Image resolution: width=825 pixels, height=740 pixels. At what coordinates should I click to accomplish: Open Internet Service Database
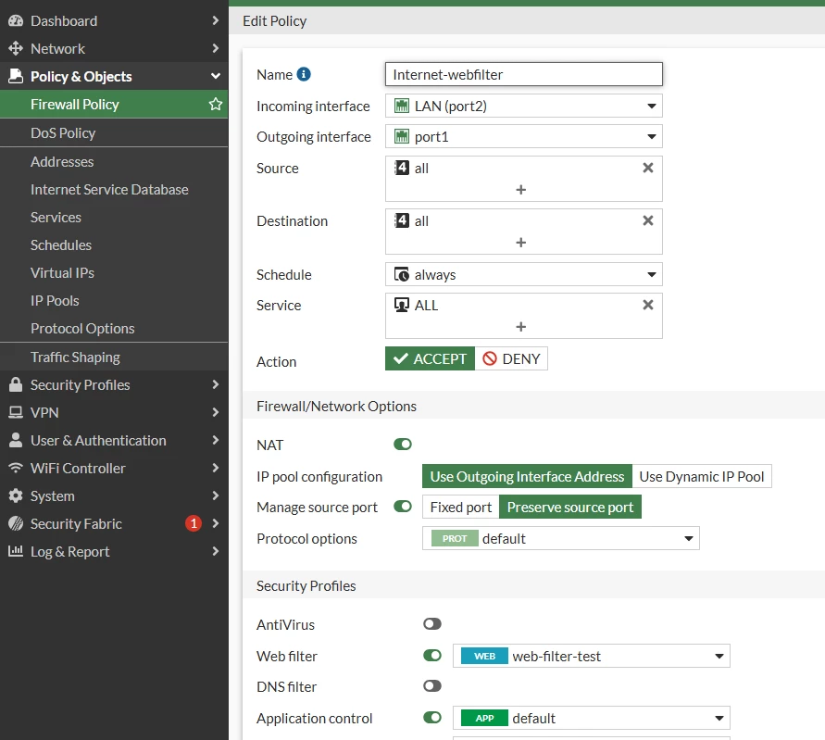pos(114,190)
